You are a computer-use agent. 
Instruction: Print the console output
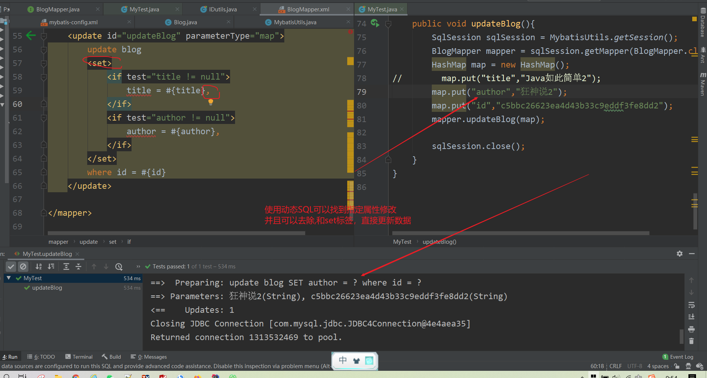tap(691, 329)
